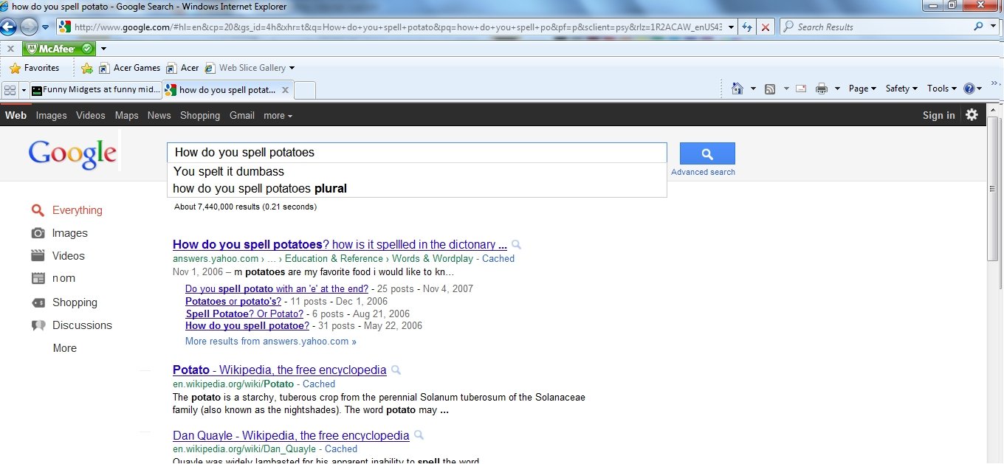
Task: Click the RSS feeds icon
Action: point(770,89)
